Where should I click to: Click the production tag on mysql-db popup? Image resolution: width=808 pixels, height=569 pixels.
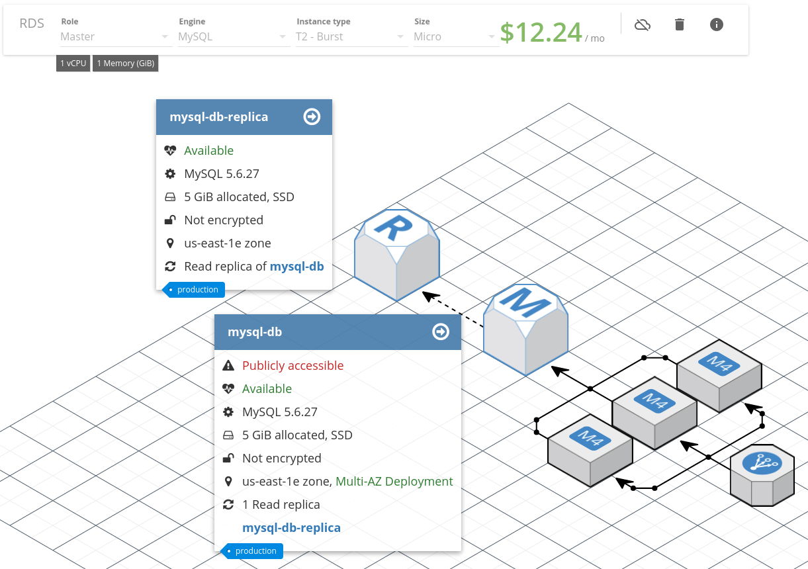tap(256, 550)
